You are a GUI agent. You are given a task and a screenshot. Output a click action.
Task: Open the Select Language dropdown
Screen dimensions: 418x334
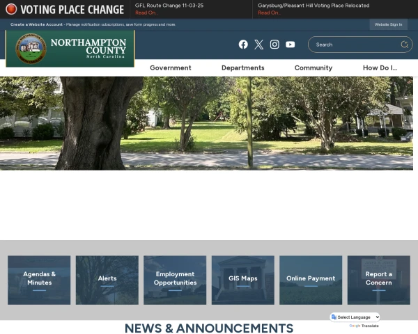[x=355, y=317]
